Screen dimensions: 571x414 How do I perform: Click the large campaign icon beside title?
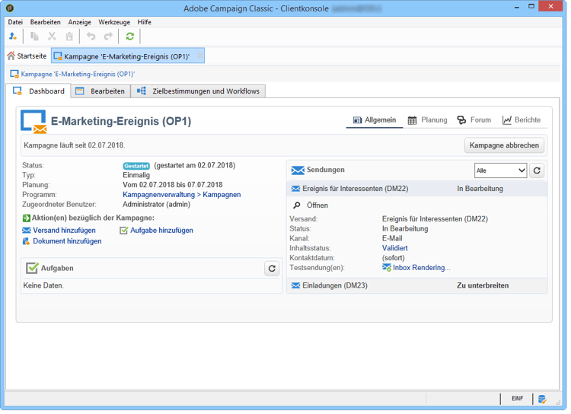click(x=33, y=122)
